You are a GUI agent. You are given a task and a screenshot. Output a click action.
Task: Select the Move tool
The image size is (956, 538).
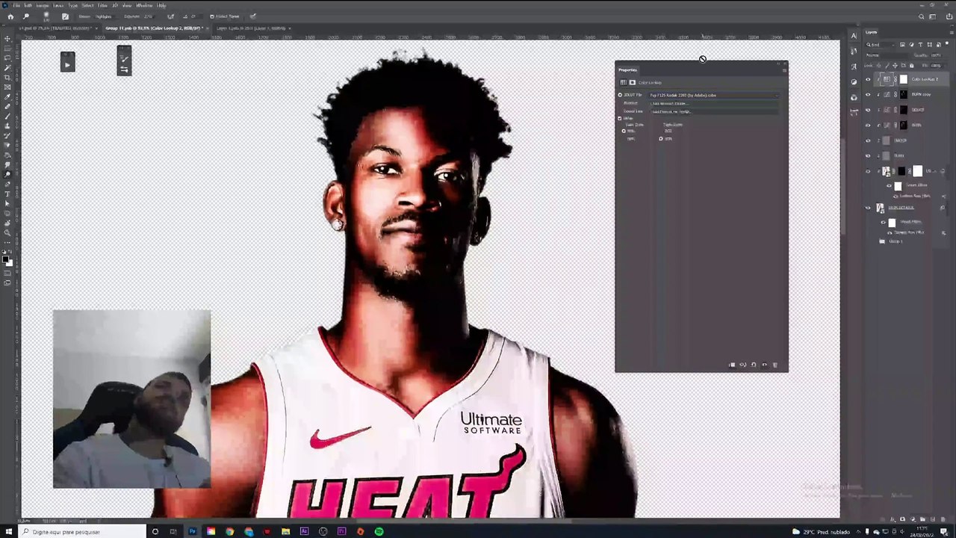[7, 39]
